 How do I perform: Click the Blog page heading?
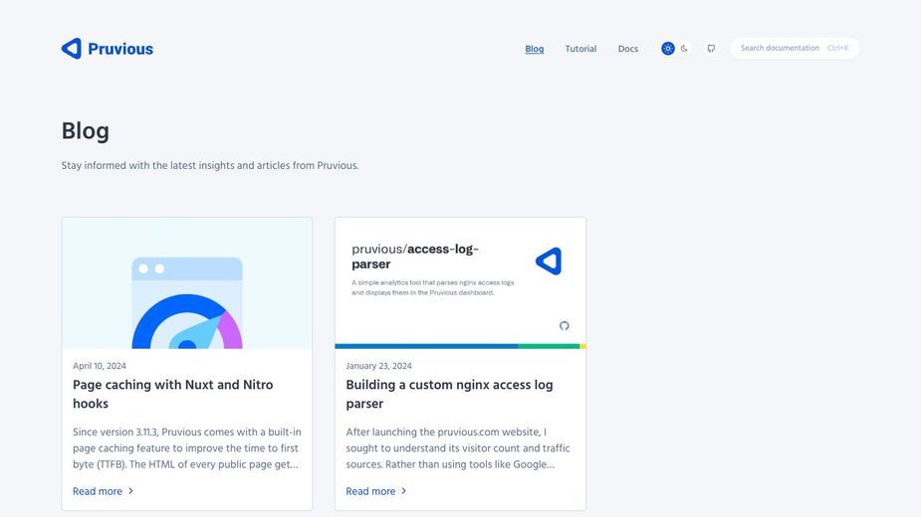click(x=86, y=131)
